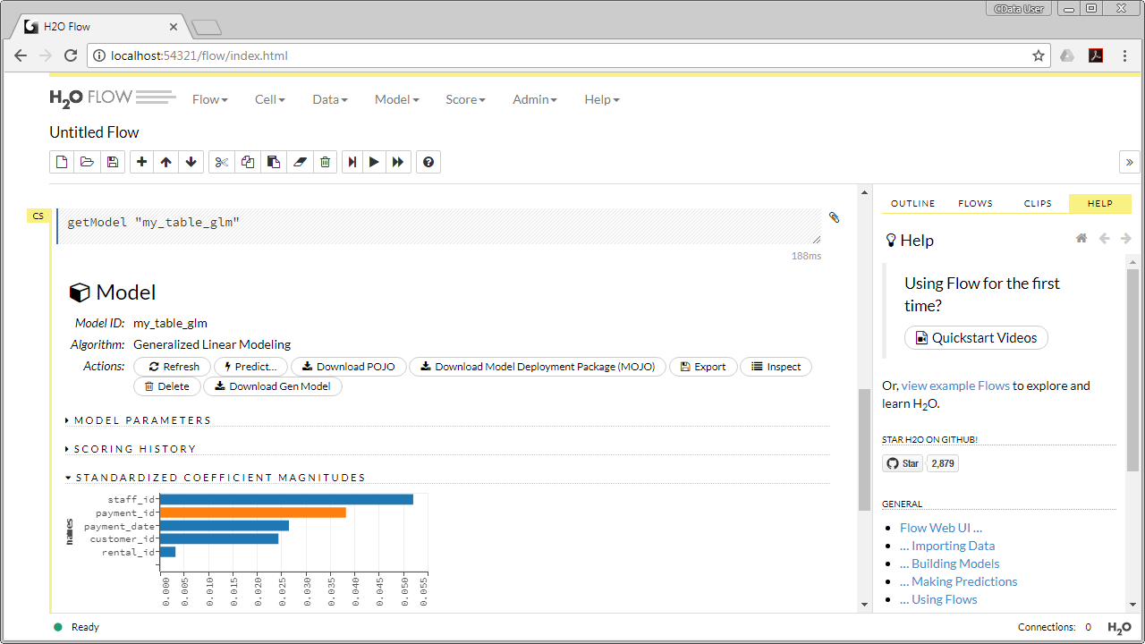
Task: Create a new flow with the blank page icon
Action: (62, 162)
